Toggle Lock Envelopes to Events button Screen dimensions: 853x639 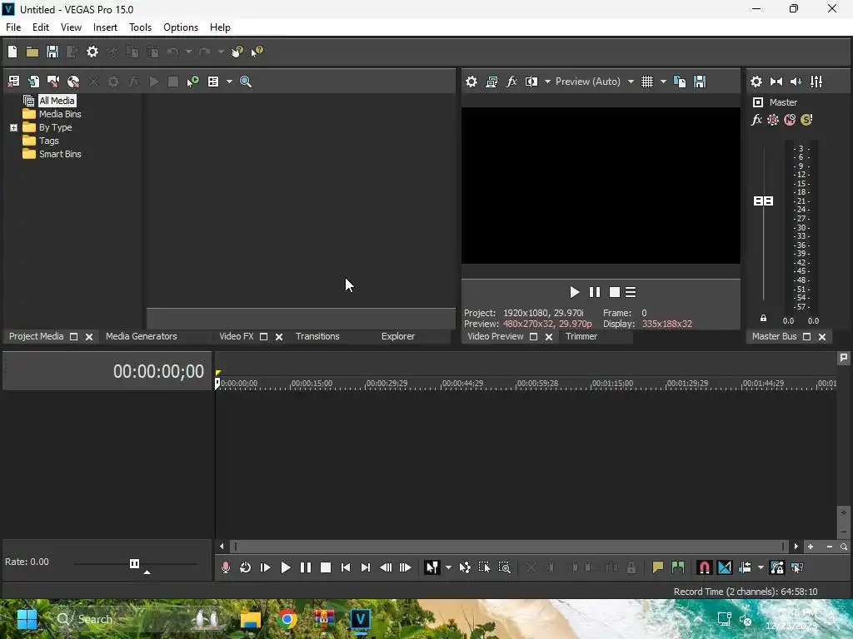coord(777,567)
